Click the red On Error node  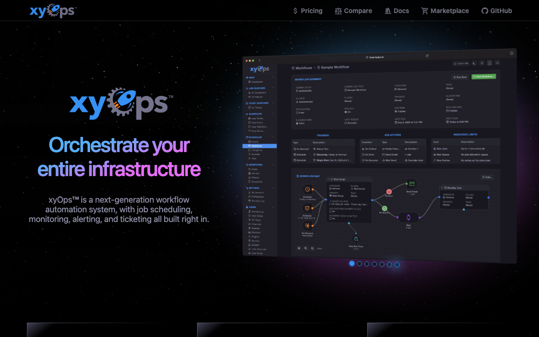click(x=389, y=191)
